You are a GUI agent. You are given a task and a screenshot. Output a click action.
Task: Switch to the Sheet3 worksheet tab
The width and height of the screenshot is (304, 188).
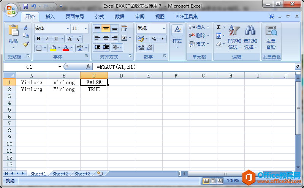pyautogui.click(x=82, y=174)
